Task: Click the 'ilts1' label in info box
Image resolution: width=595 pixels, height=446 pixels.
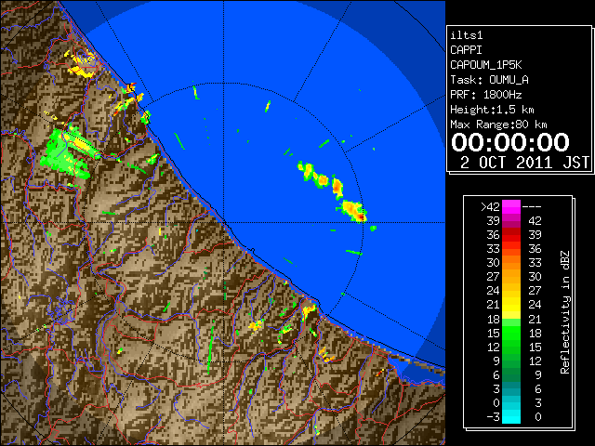Action: [x=467, y=35]
